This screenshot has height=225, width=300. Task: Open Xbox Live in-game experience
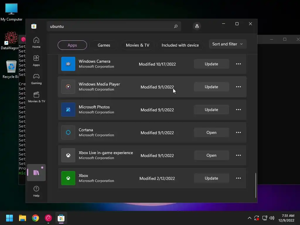click(212, 155)
